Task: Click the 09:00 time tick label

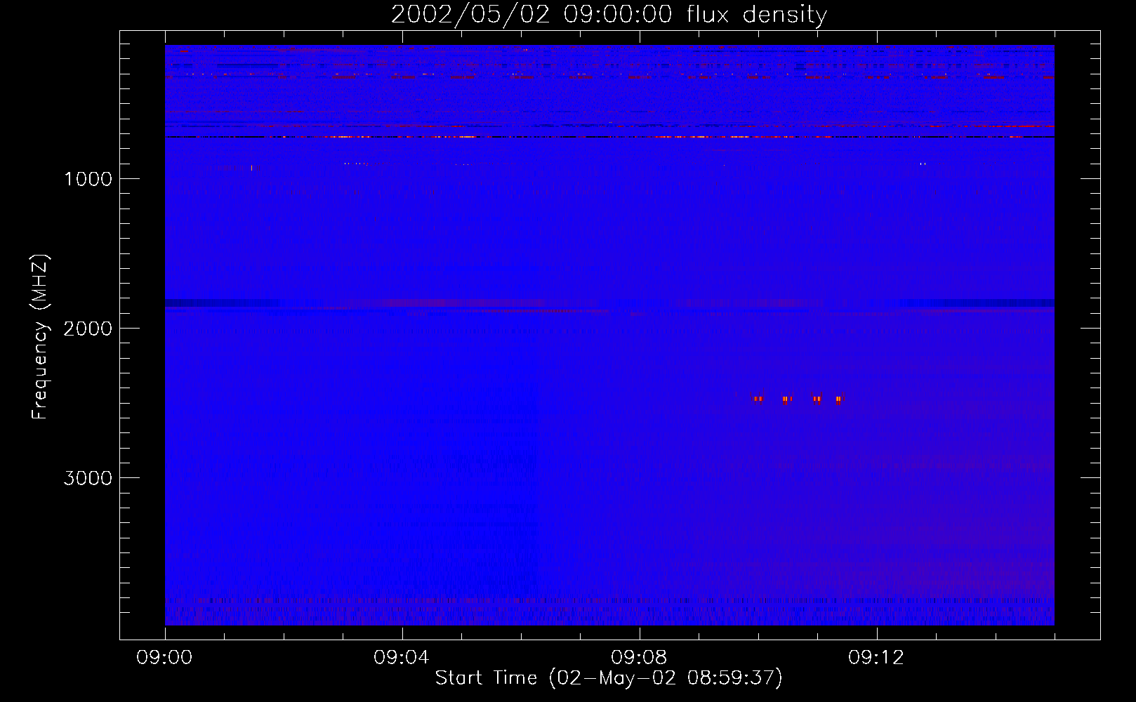Action: tap(164, 658)
